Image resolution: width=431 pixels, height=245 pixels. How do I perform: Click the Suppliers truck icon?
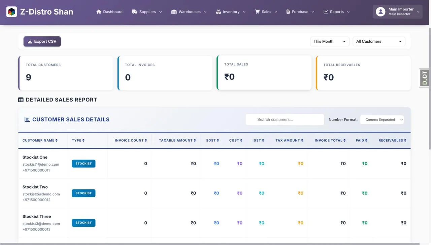click(x=134, y=12)
